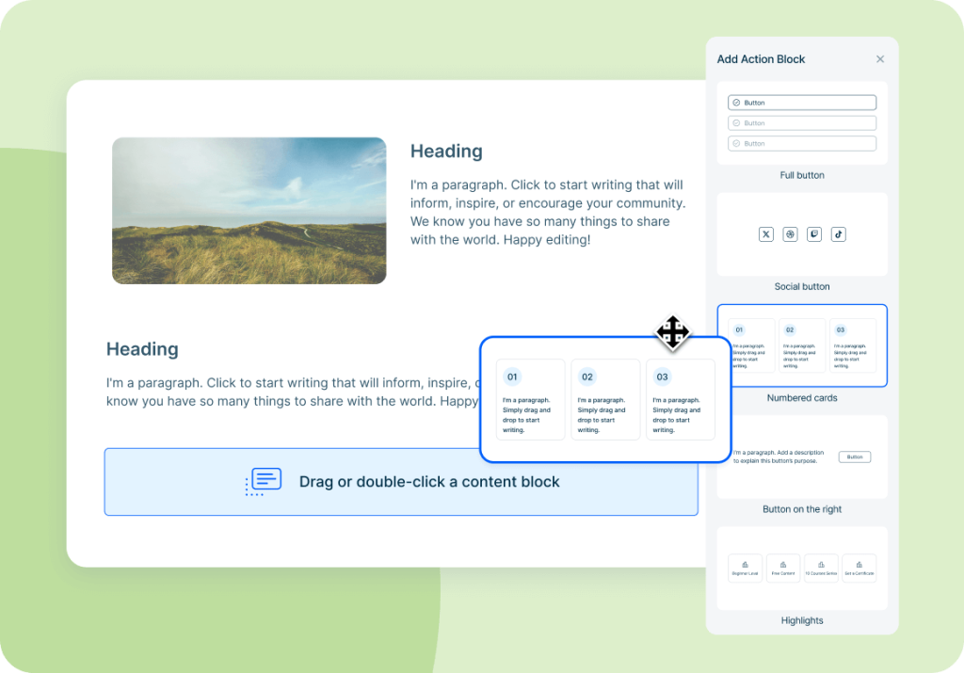Click the X (Twitter) social icon
964x673 pixels.
[765, 234]
